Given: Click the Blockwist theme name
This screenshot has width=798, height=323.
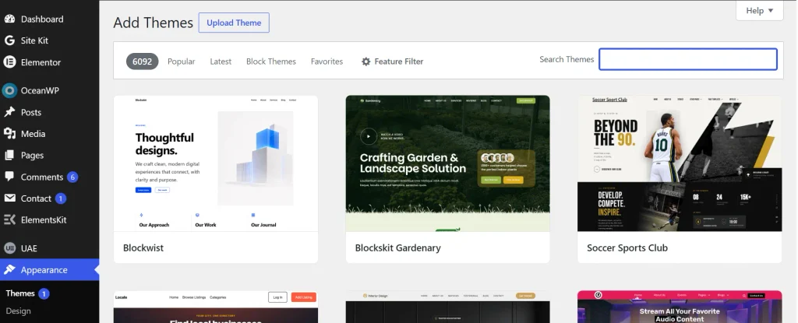Looking at the screenshot, I should point(143,248).
